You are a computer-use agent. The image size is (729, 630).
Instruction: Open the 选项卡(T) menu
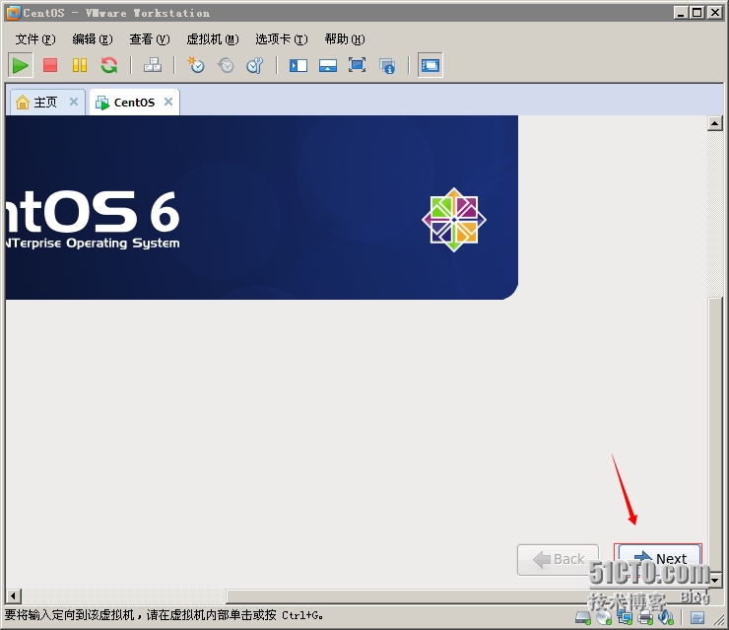coord(282,39)
